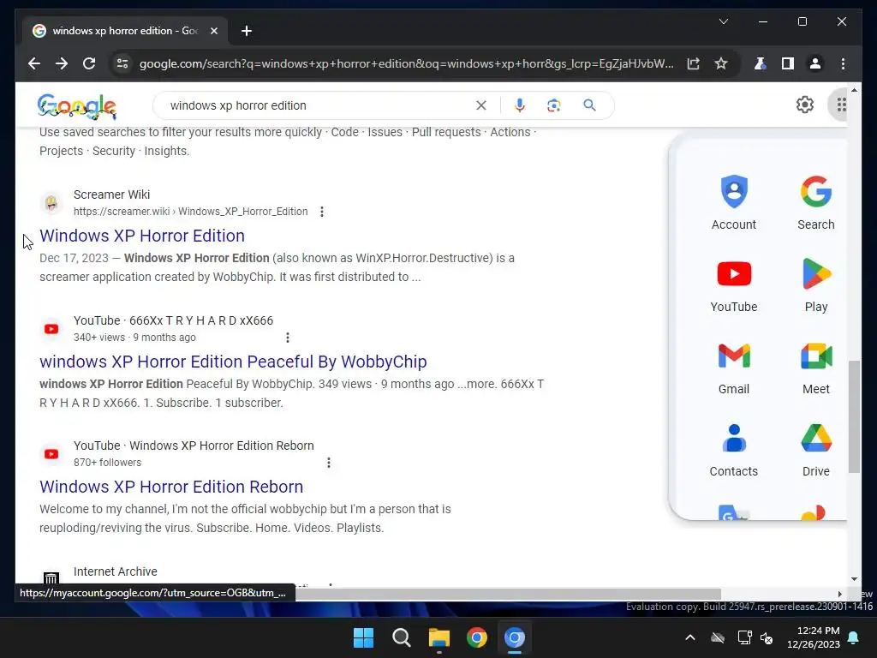The image size is (877, 658).
Task: Open YouTube from Google apps panel
Action: pyautogui.click(x=734, y=284)
